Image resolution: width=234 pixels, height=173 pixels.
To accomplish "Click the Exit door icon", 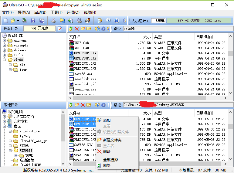I will [x=125, y=20].
